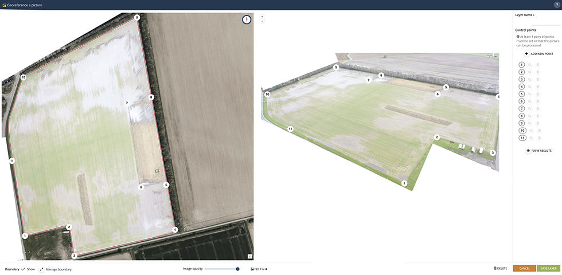Screen dimensions: 562x275
Task: Click the compass icon on the map
Action: click(x=247, y=19)
